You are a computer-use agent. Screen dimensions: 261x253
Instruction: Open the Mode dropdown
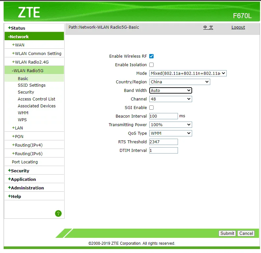pyautogui.click(x=188, y=73)
